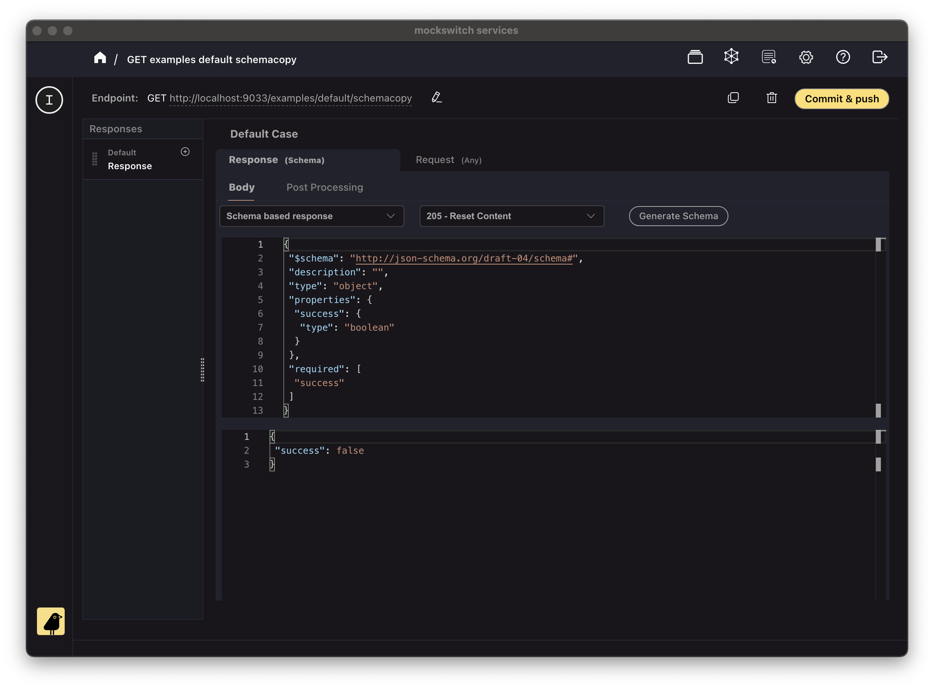Image resolution: width=934 pixels, height=689 pixels.
Task: Edit endpoint with pencil icon
Action: coord(436,98)
